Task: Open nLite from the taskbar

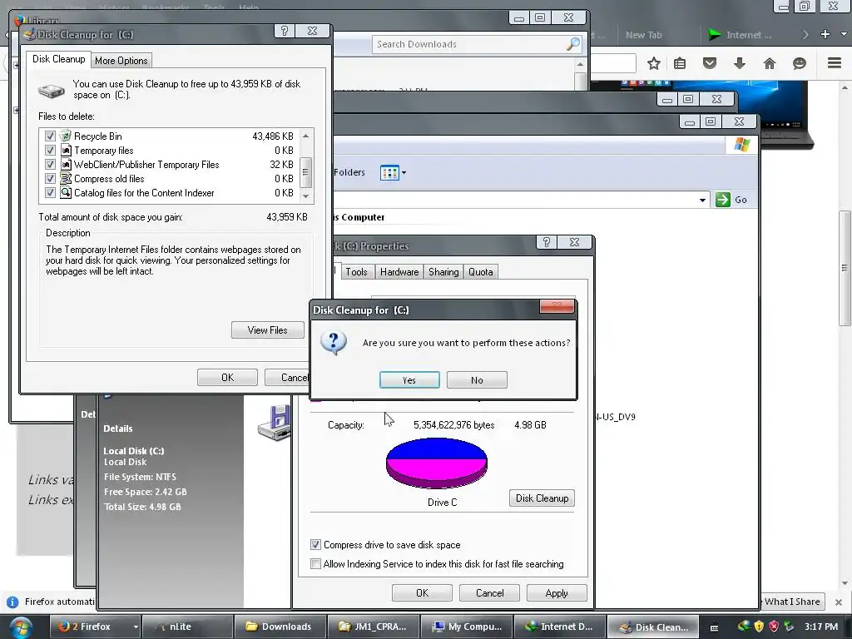Action: (x=187, y=627)
